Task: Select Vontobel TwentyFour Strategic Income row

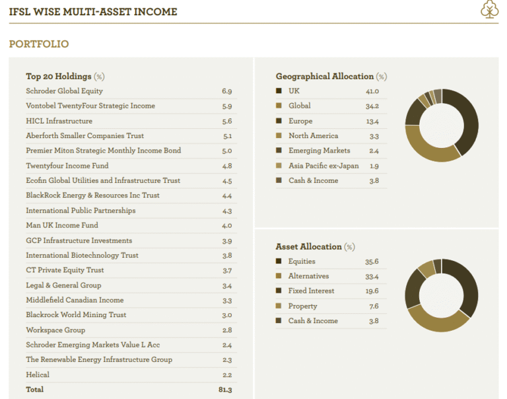Action: tap(131, 106)
